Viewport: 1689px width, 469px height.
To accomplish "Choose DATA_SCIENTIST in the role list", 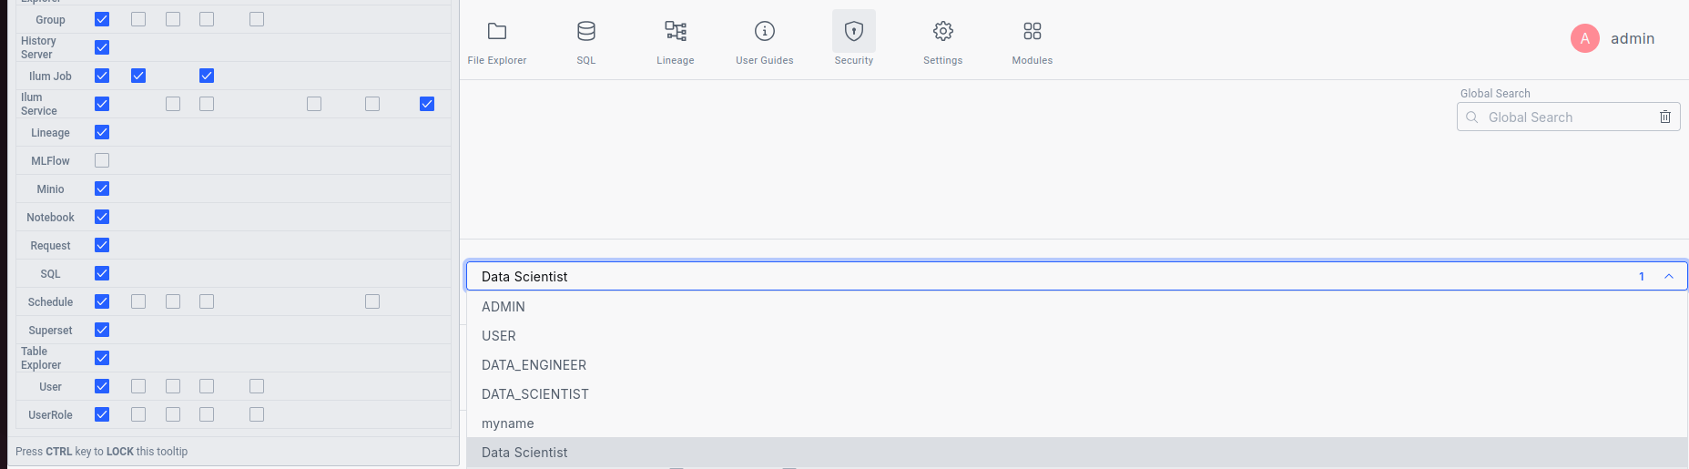I will pos(535,394).
